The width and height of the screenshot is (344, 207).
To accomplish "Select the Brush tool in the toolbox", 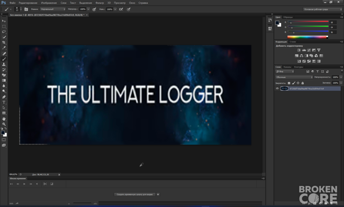I will click(4, 59).
